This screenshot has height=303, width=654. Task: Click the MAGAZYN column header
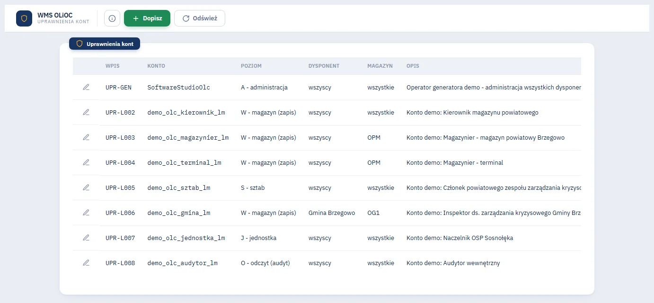coord(380,66)
